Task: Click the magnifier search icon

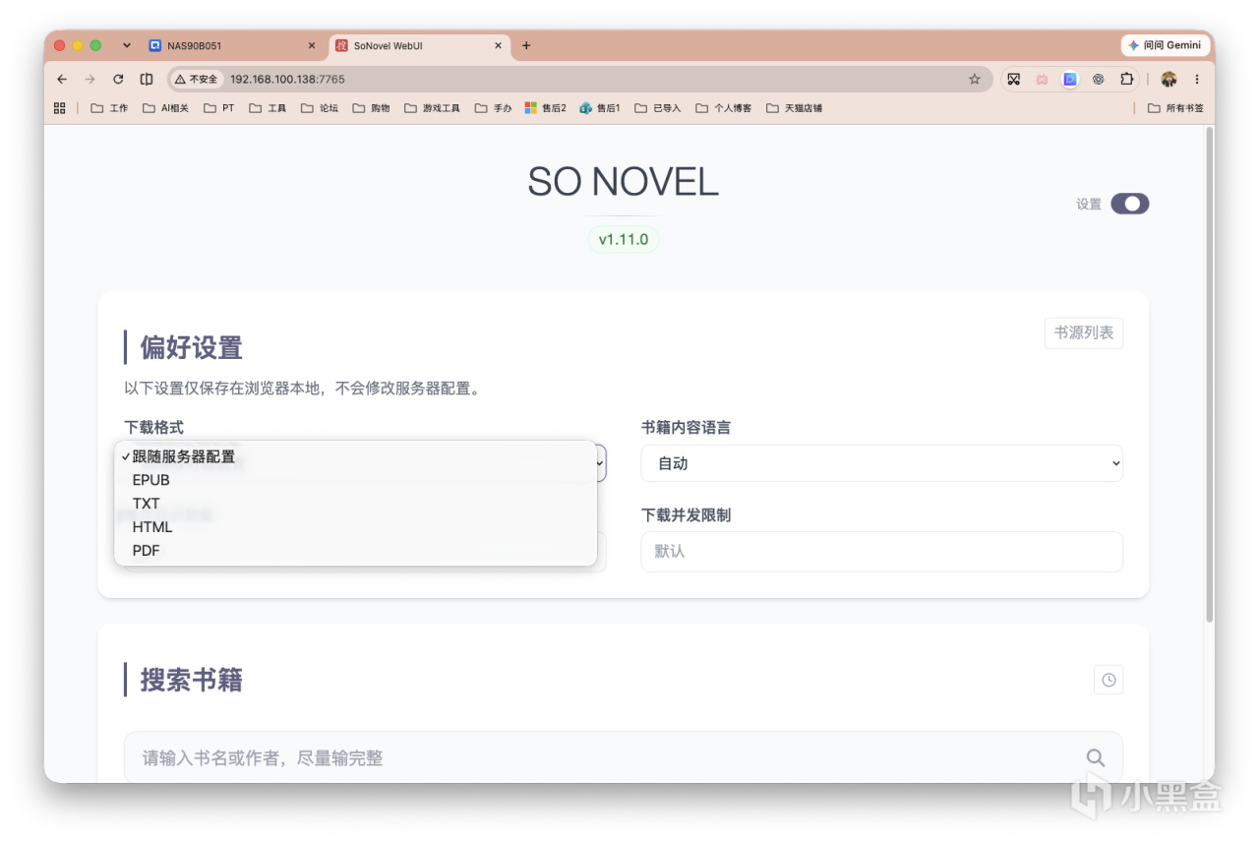Action: (x=1095, y=757)
